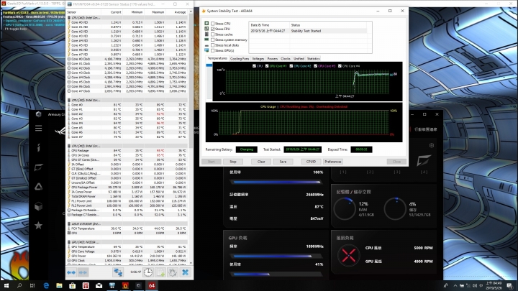Select Stability Test Started log row
518x291 pixels.
pyautogui.click(x=308, y=31)
